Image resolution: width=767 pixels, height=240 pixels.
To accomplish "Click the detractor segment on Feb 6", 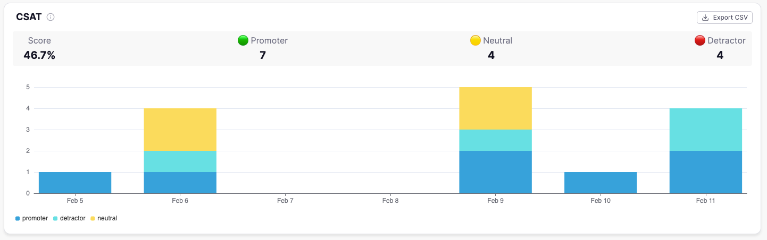I will tap(180, 161).
